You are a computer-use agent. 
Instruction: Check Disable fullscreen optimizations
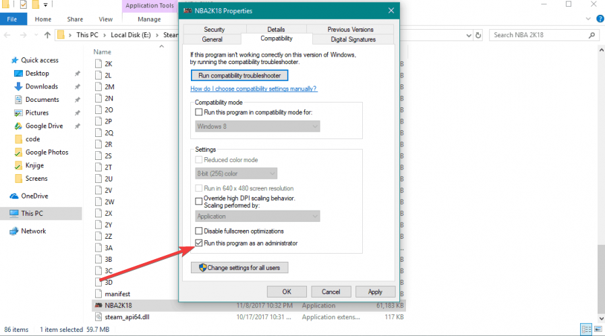coord(199,231)
